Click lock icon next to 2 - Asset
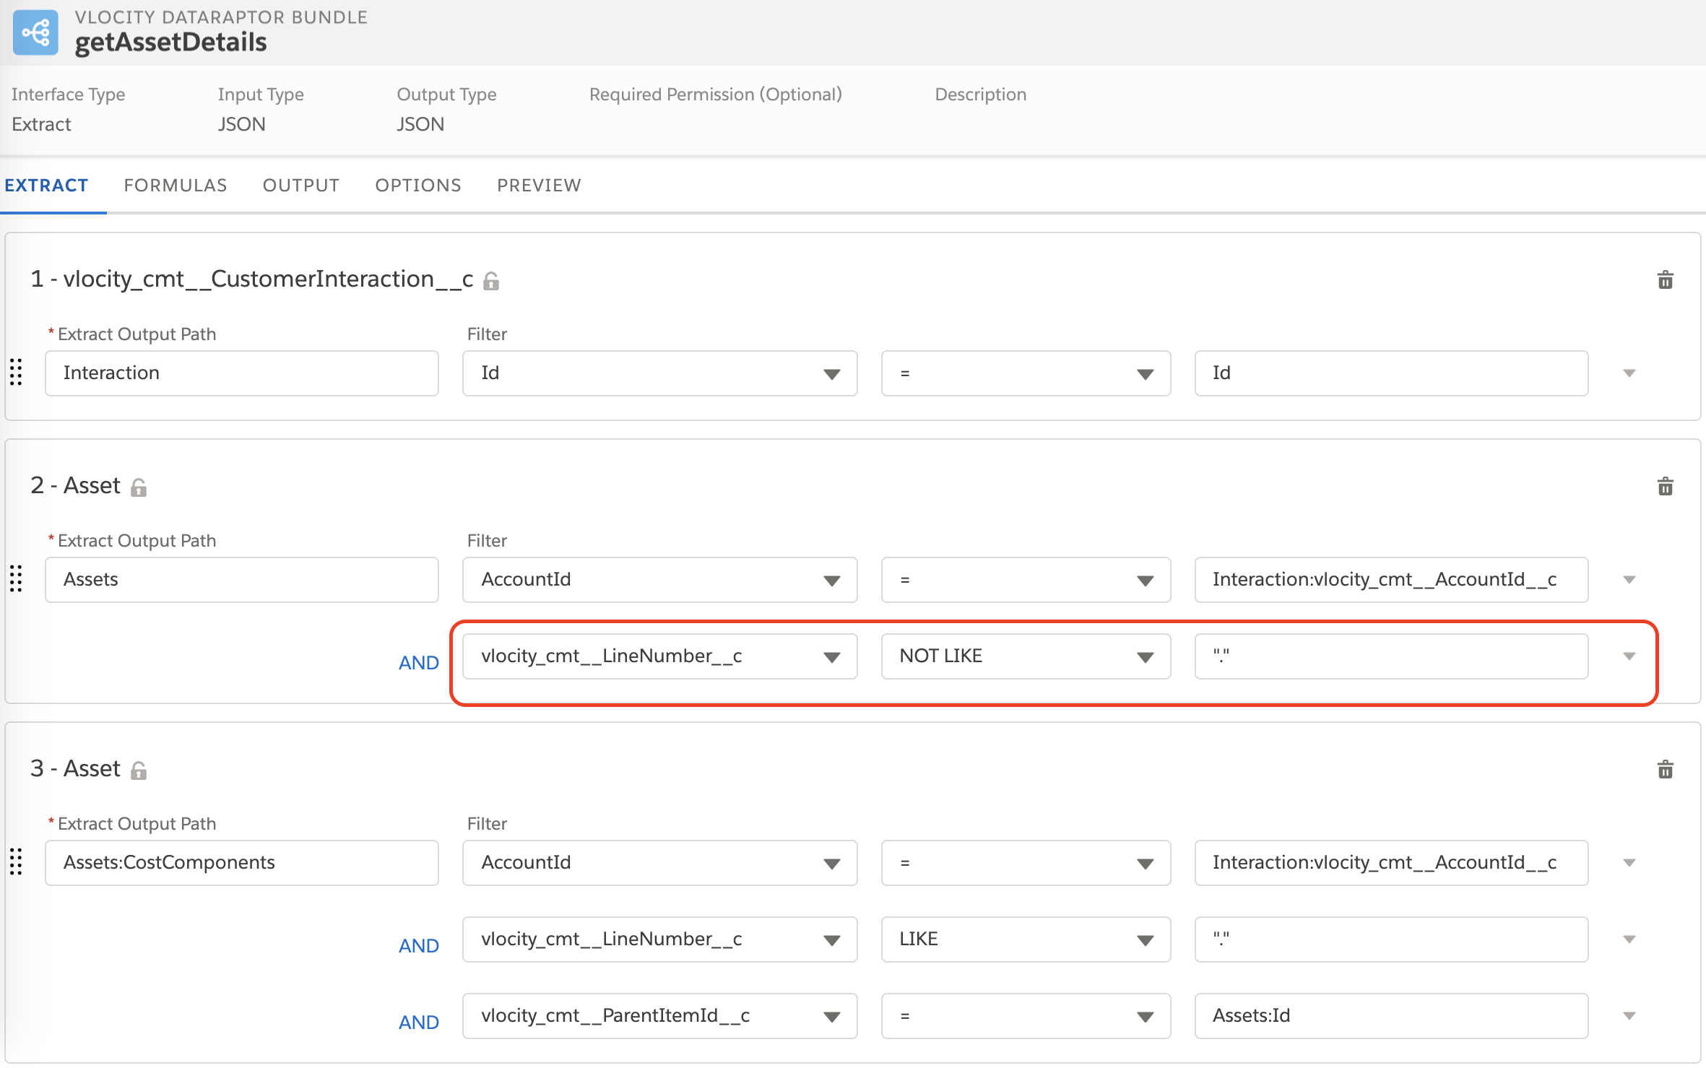Image resolution: width=1706 pixels, height=1068 pixels. pyautogui.click(x=139, y=488)
